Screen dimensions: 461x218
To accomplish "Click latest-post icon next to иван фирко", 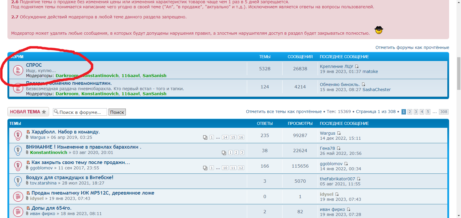I will [x=349, y=209].
